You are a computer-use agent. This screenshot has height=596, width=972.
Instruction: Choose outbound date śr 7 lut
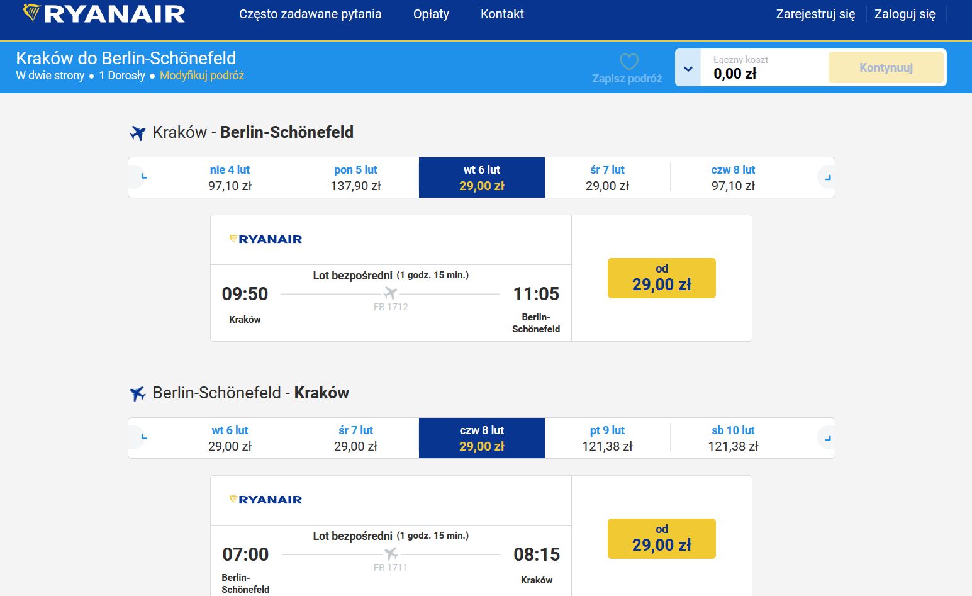(x=607, y=177)
